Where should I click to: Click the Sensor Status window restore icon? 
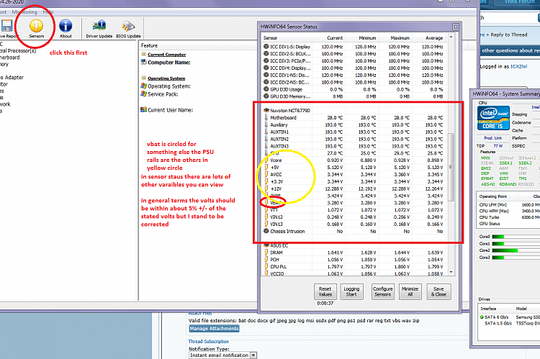[x=456, y=27]
